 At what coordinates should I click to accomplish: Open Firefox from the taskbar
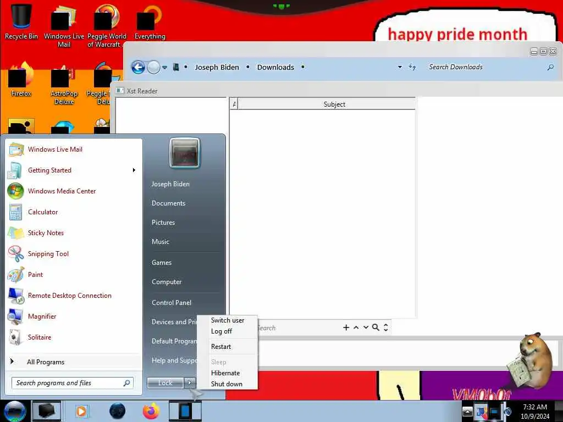pos(151,411)
